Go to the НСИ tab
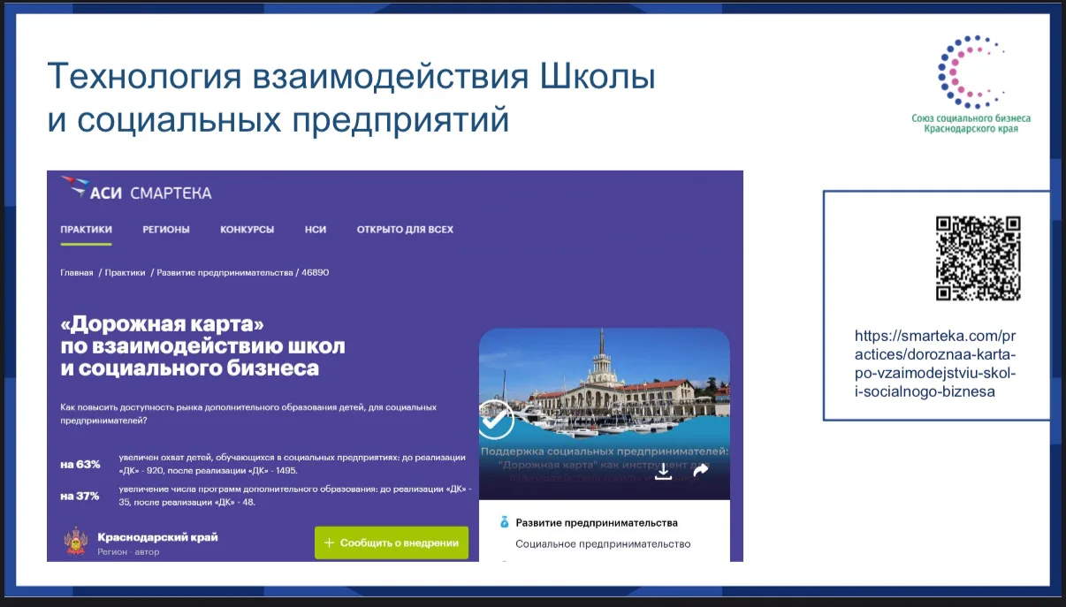Screen dimensions: 1066x607 coord(316,230)
